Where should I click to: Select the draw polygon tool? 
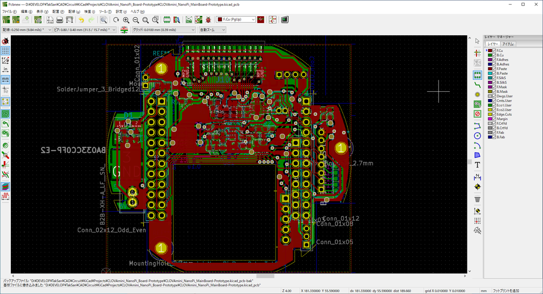pos(477,155)
